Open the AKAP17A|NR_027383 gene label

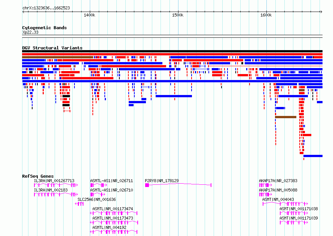click(x=278, y=181)
